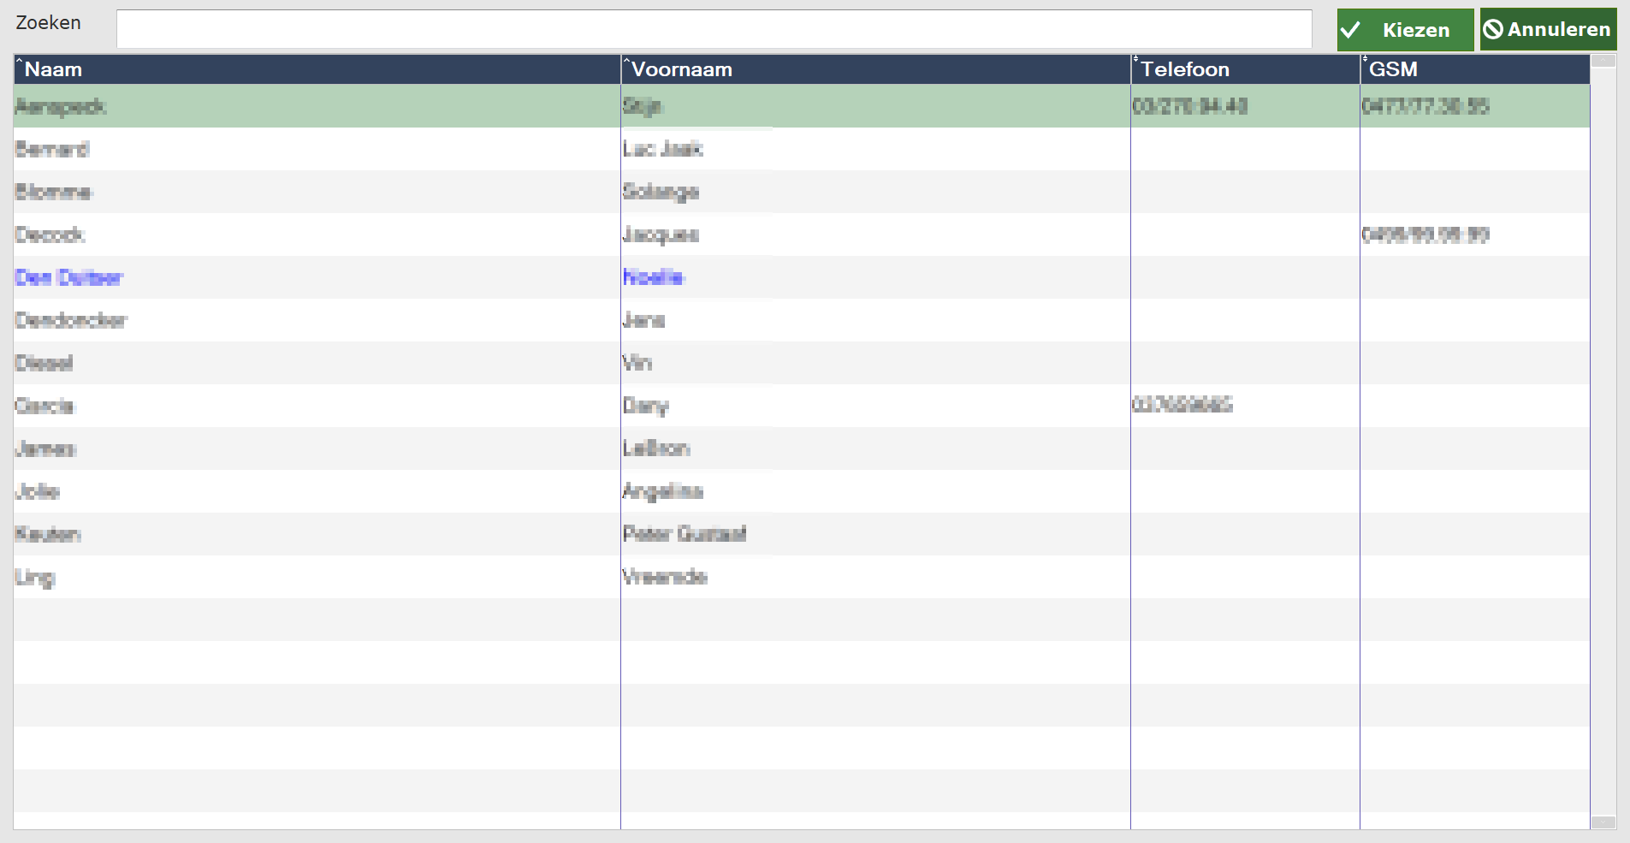The height and width of the screenshot is (843, 1630).
Task: Click first name Angelina
Action: click(x=662, y=491)
